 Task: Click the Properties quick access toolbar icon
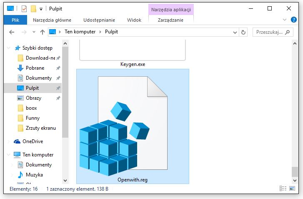click(x=24, y=9)
